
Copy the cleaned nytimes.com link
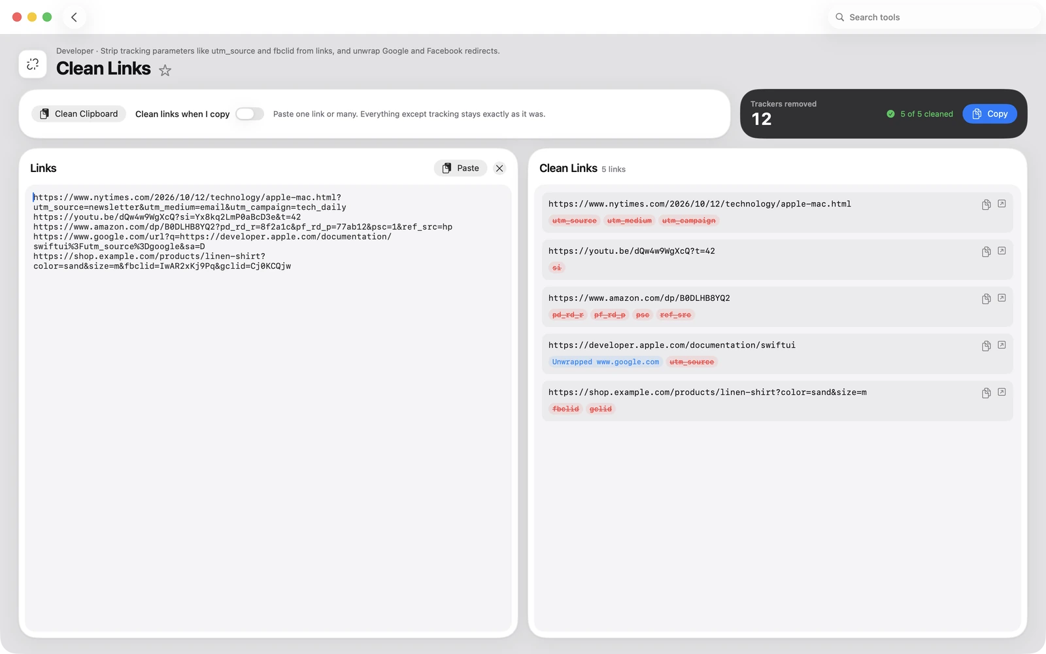pyautogui.click(x=986, y=205)
